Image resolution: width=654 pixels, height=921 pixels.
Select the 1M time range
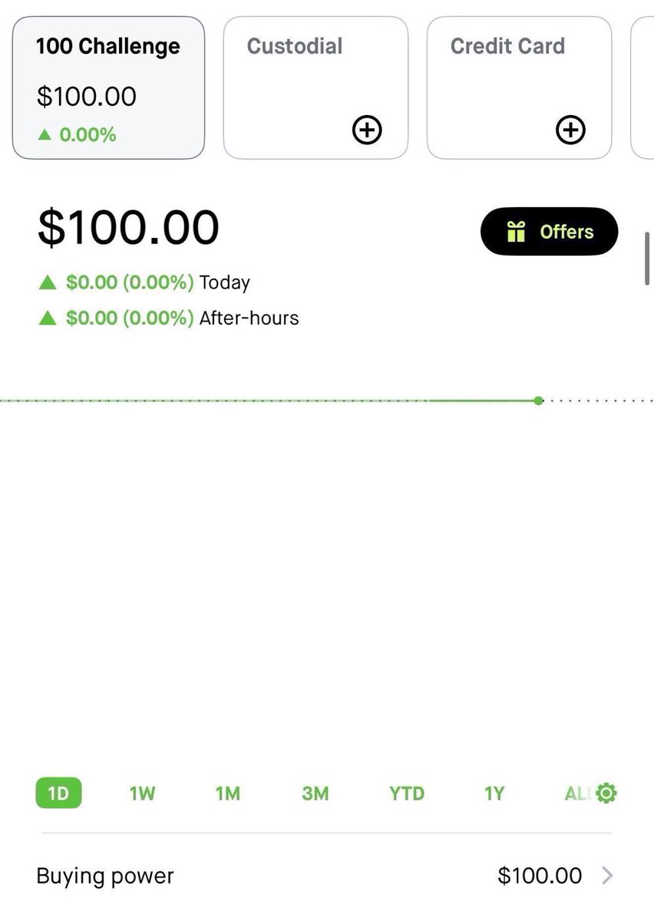click(228, 794)
